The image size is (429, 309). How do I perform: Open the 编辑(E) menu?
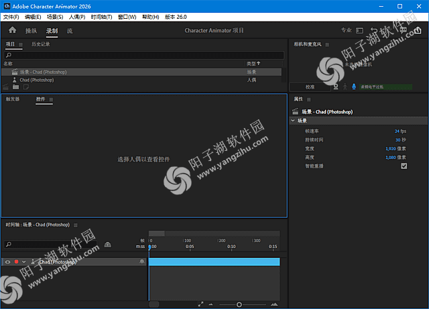tap(33, 17)
